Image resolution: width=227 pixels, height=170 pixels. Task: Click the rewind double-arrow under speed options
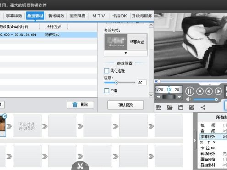click(x=159, y=97)
